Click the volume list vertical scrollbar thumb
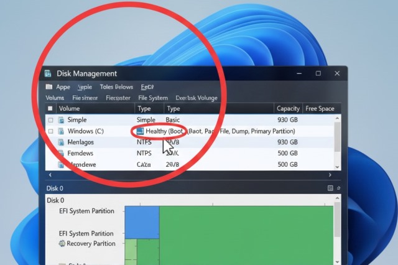The image size is (398, 265). click(x=337, y=137)
